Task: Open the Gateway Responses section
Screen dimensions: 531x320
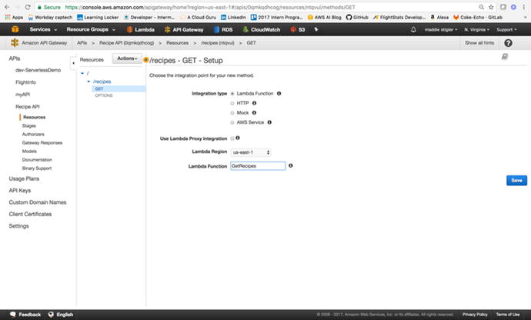Action: [x=42, y=142]
